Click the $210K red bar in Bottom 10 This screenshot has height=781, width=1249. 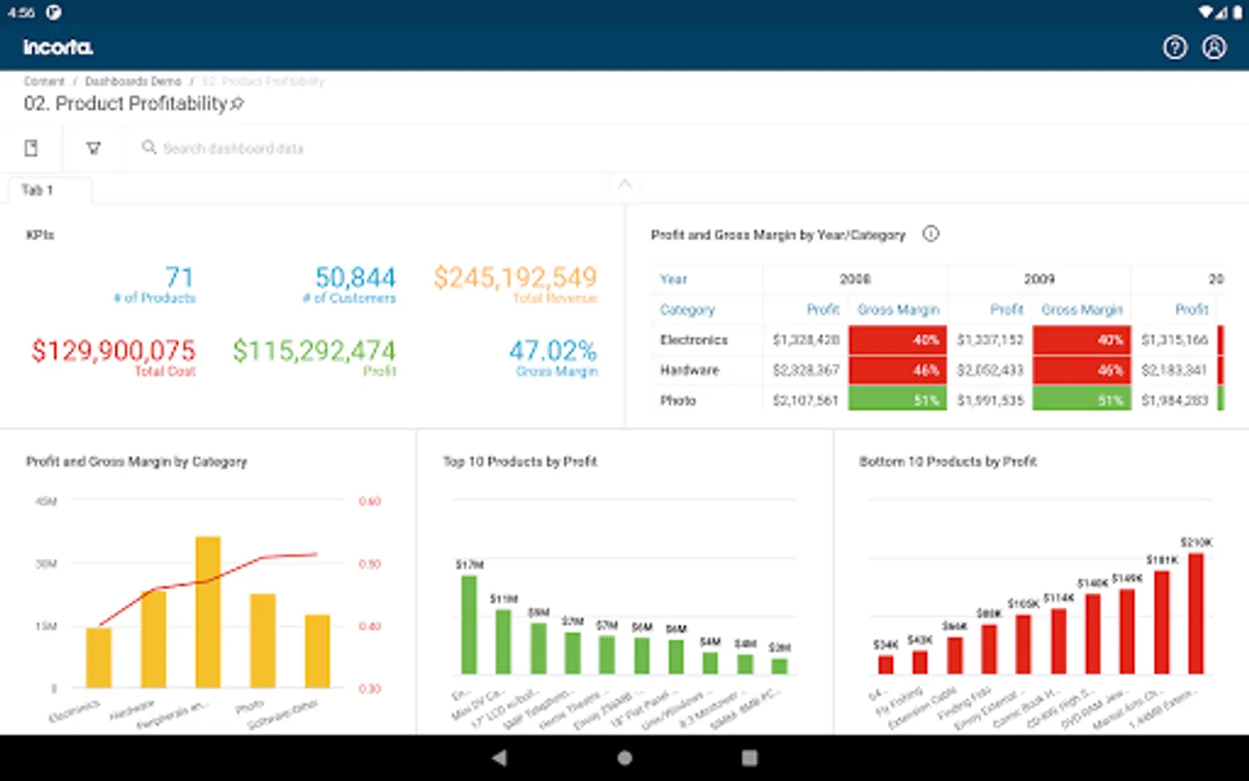coord(1196,614)
